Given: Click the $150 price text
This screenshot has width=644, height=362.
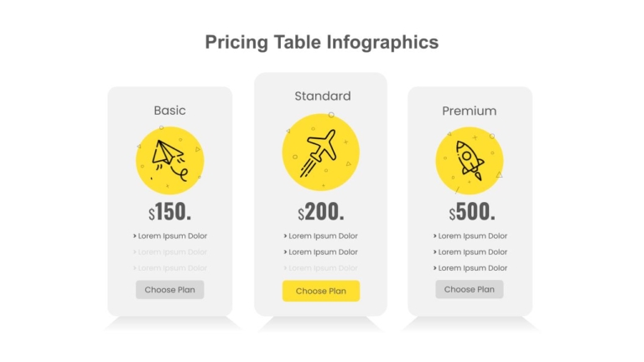Looking at the screenshot, I should (169, 211).
